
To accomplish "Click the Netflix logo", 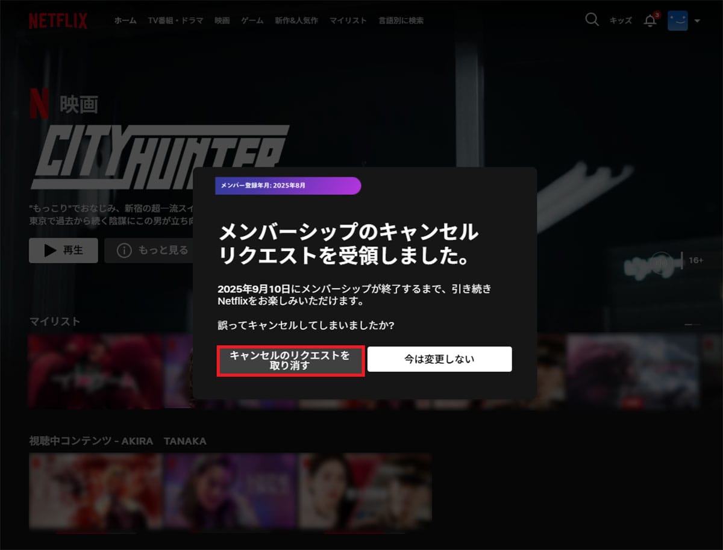I will point(58,20).
